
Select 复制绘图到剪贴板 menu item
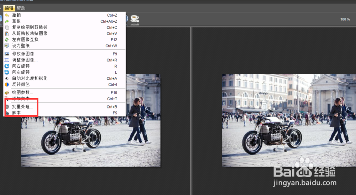(x=64, y=27)
